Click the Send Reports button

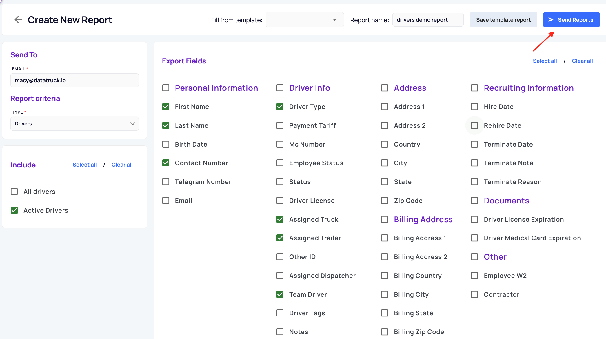pyautogui.click(x=571, y=20)
